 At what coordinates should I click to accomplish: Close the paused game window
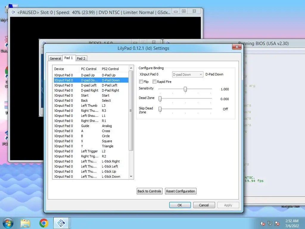tap(194, 11)
